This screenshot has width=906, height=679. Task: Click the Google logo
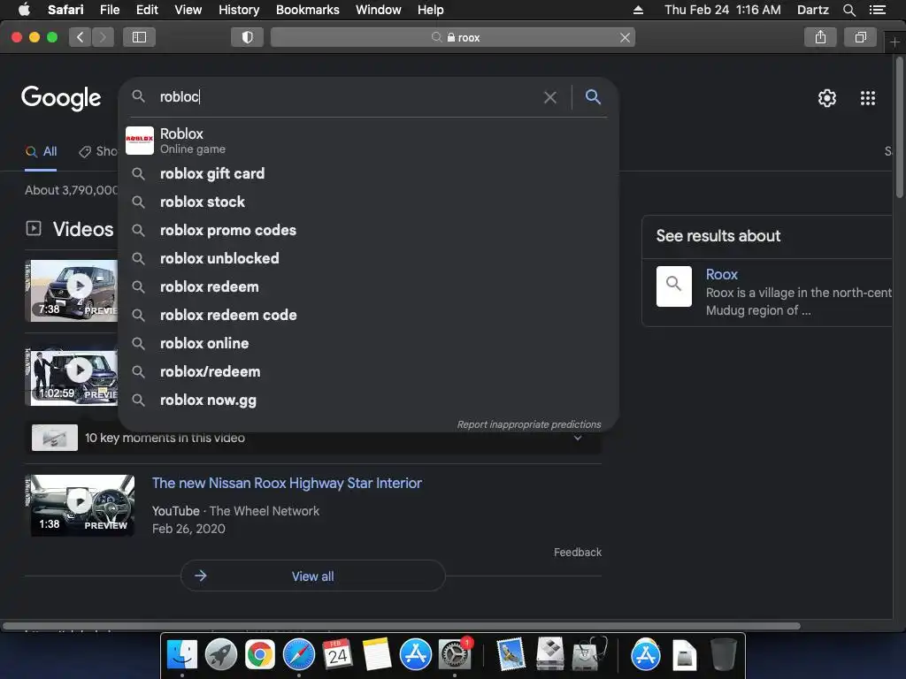(x=61, y=98)
